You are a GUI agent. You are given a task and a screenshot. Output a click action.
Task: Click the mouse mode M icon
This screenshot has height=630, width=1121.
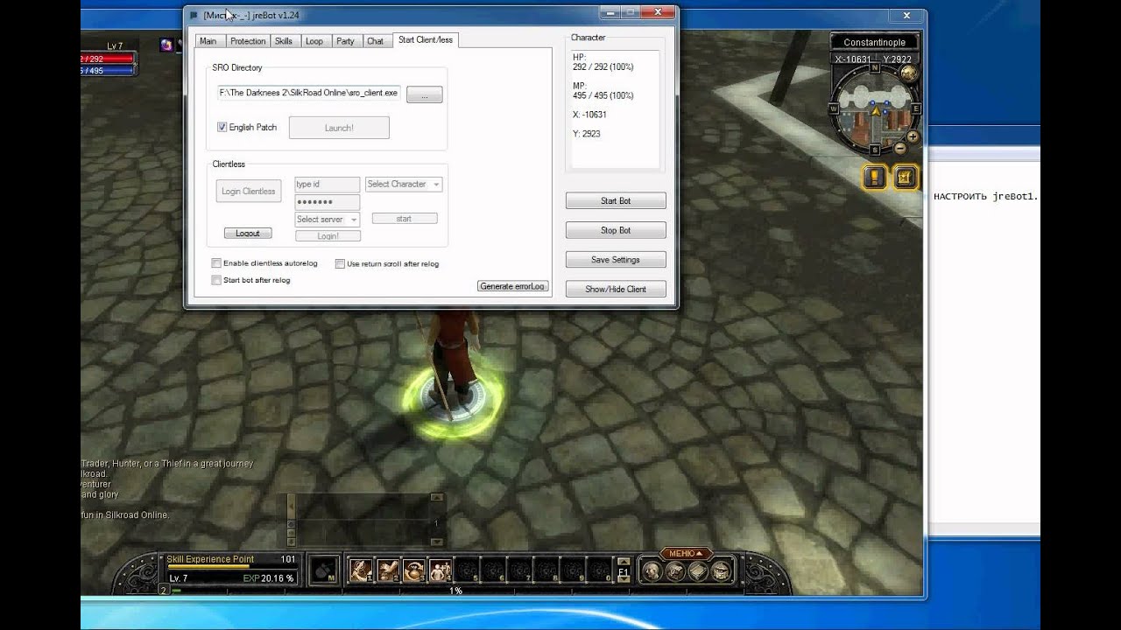(326, 570)
